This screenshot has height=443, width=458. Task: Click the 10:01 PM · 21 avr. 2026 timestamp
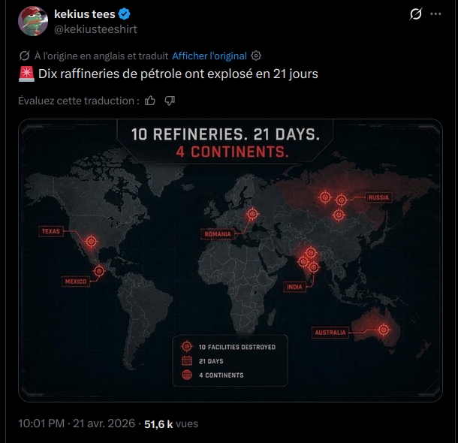point(77,423)
